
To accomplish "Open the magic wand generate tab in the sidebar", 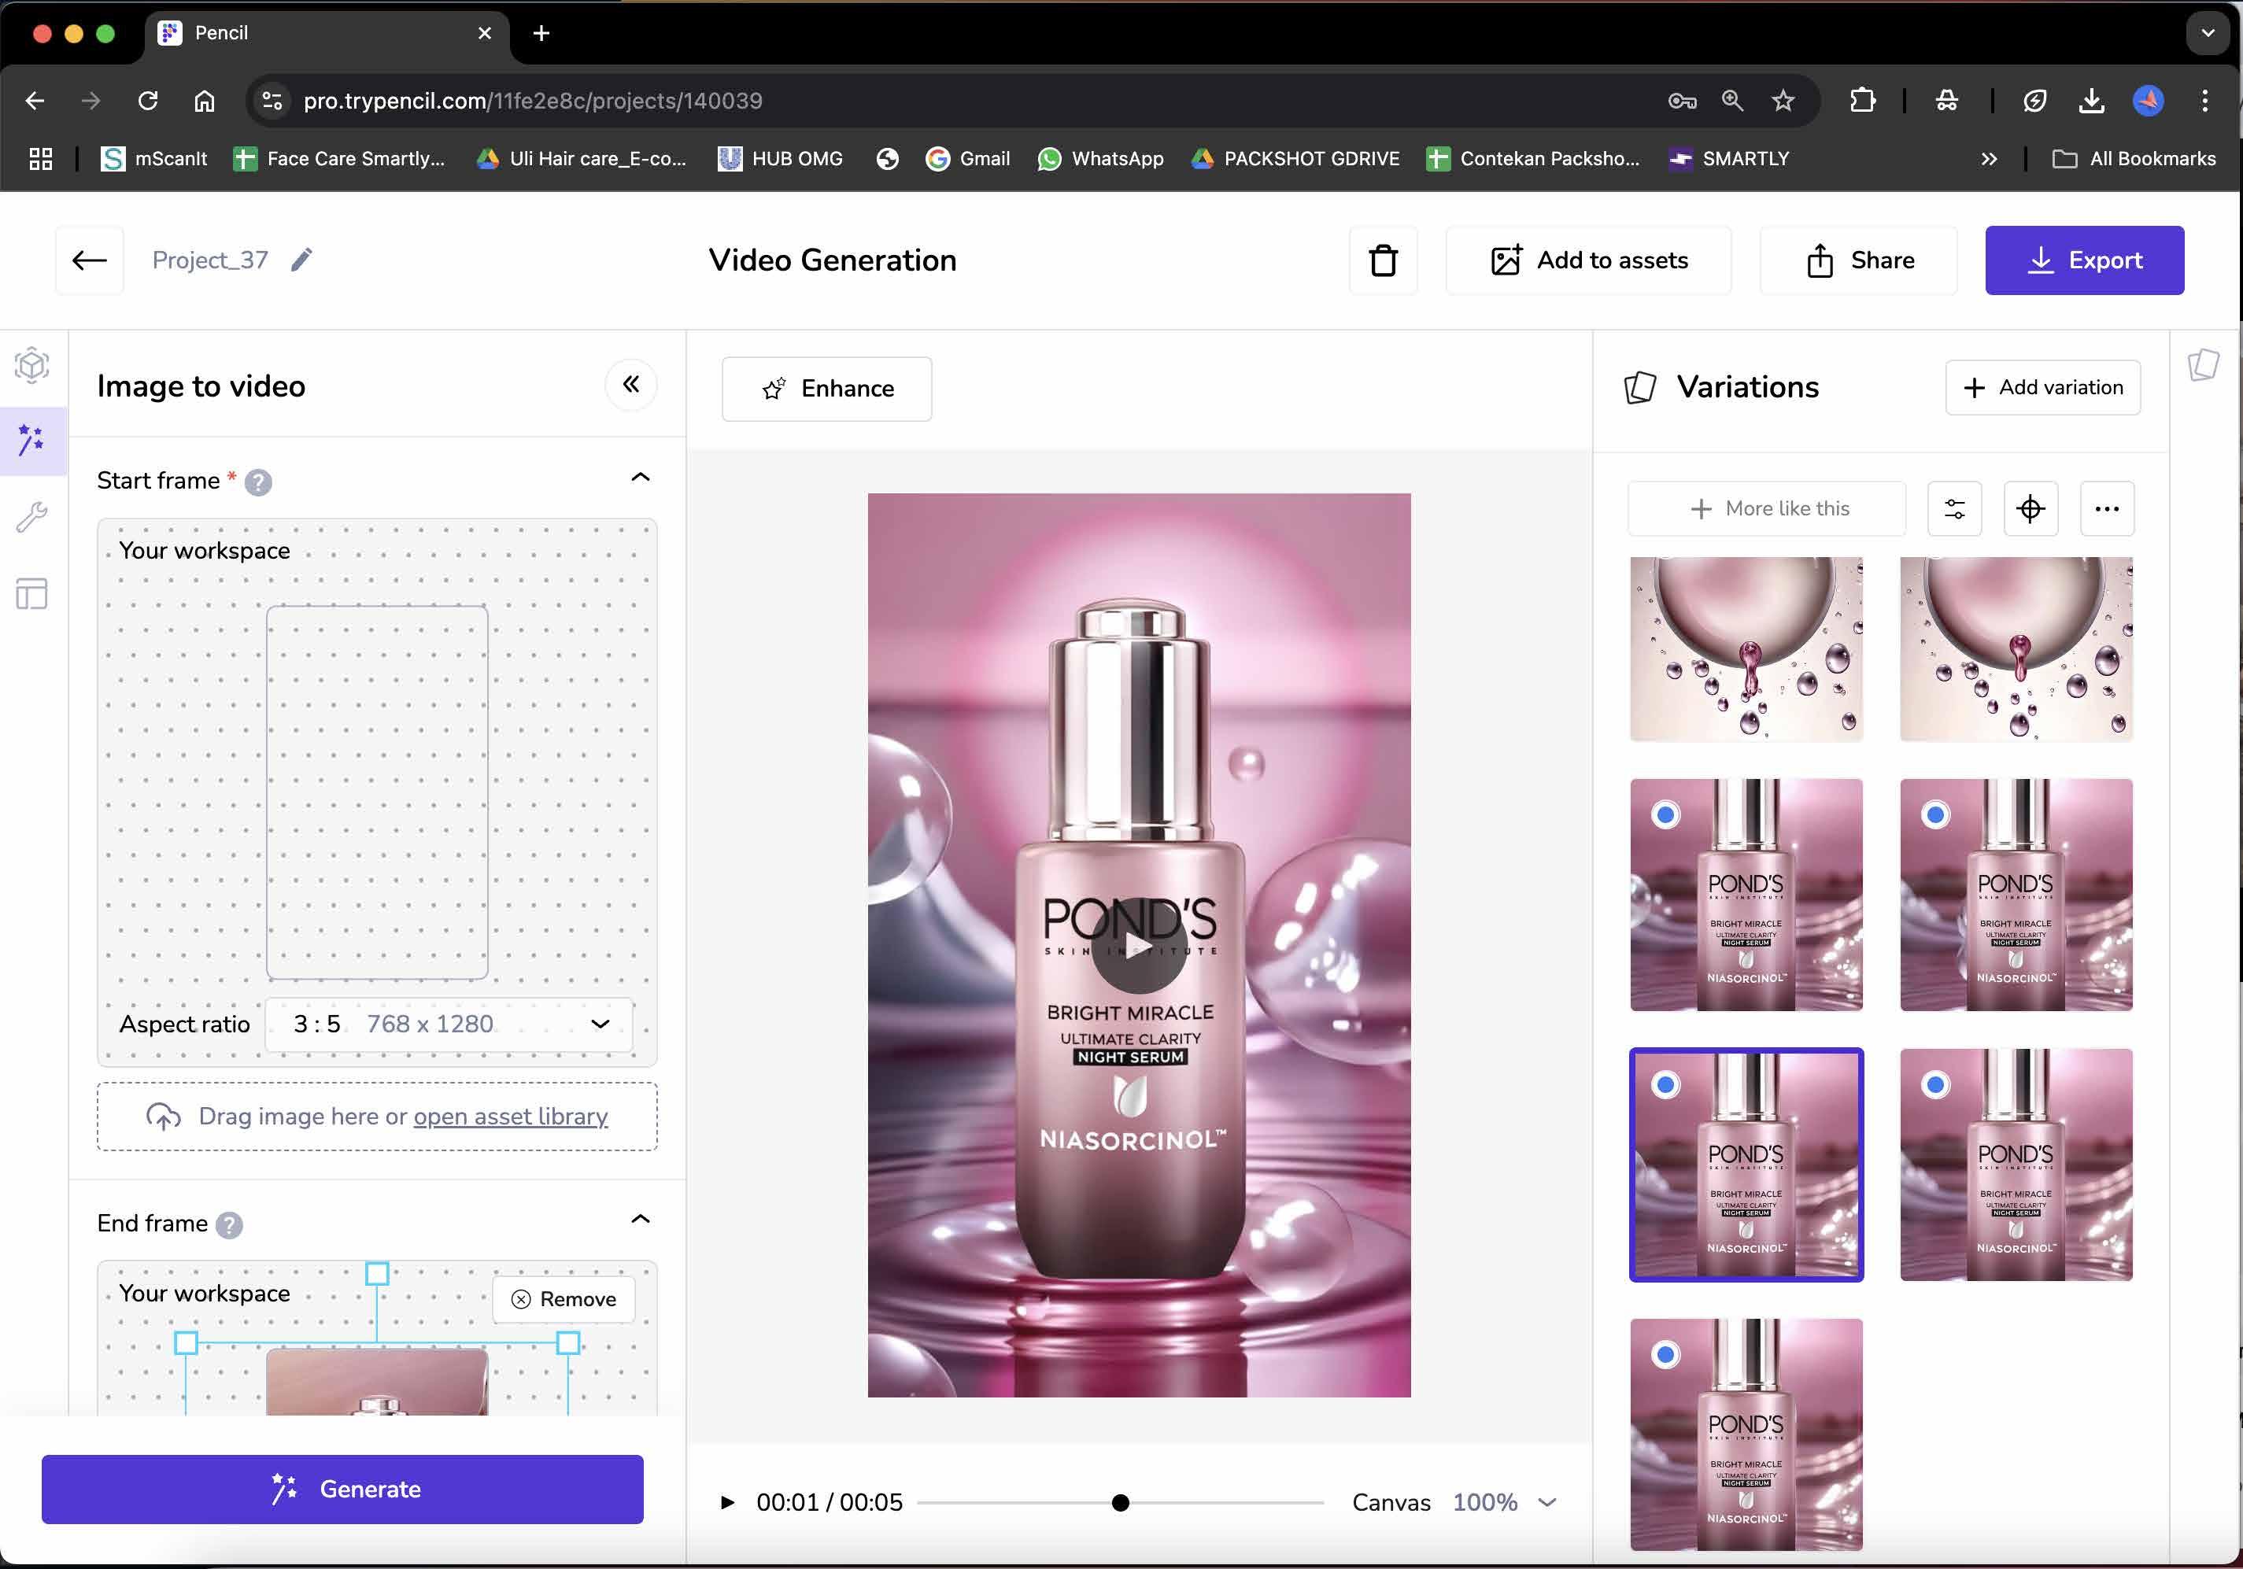I will (32, 441).
